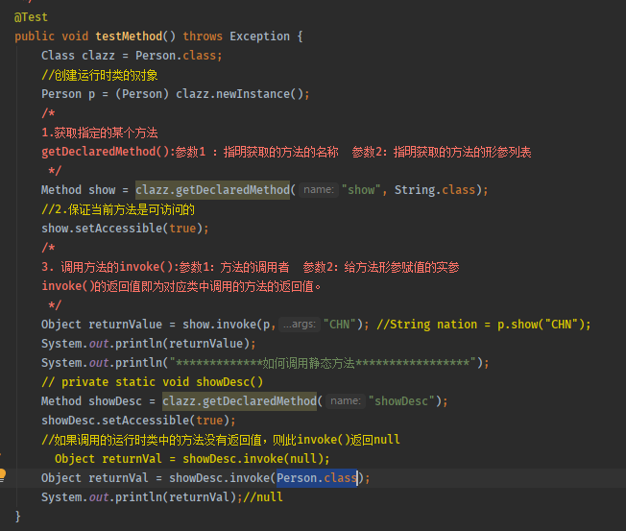Click 'show.invoke(p,' call
Screen dimensions: 626x531
point(229,325)
